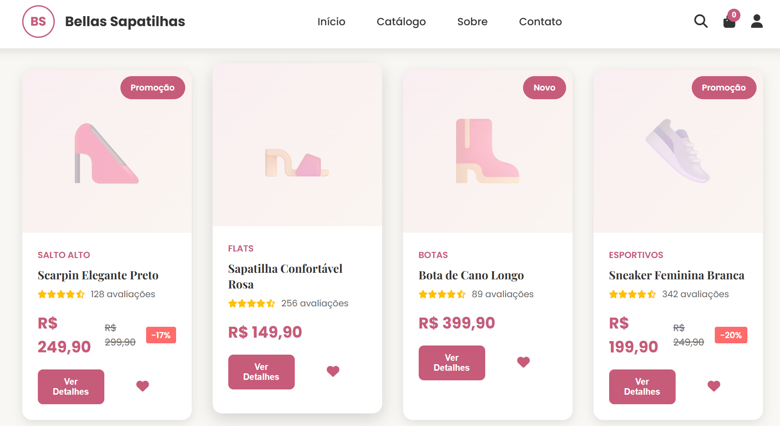Open the Catálogo menu item
780x426 pixels.
[401, 21]
